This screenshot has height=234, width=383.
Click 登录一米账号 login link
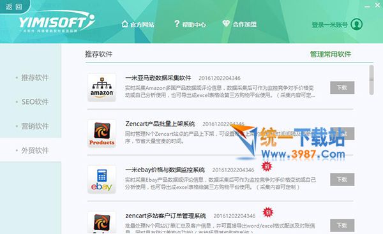(x=330, y=25)
